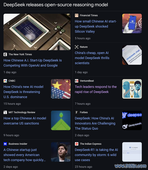Click the Business Insider BI logo icon
148x170 pixels.
coord(5,144)
